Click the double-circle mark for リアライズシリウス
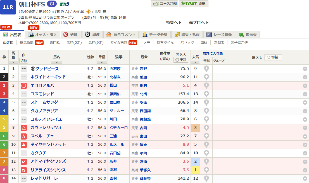Screen dimensions: 309x183 point(24,170)
